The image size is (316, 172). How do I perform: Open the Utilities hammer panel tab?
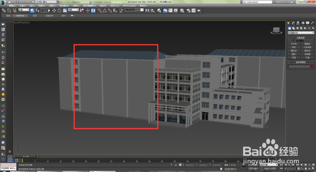[x=313, y=23]
